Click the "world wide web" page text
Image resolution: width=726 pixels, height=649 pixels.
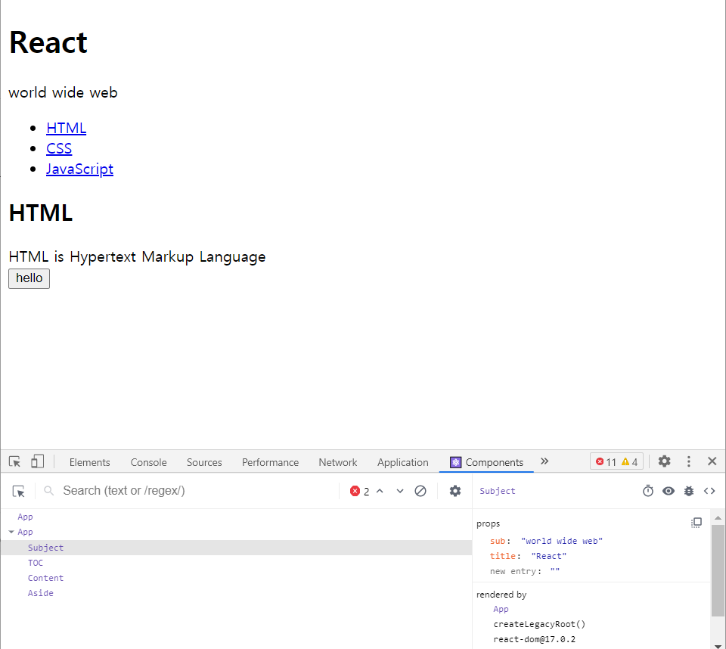click(x=63, y=92)
